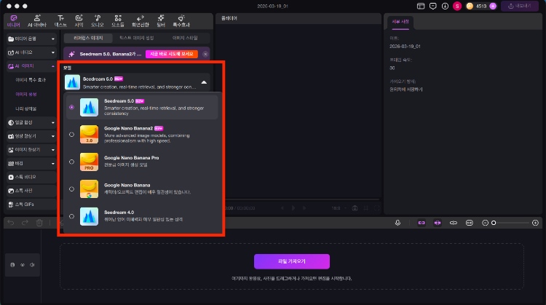Dismiss the Seedream 5.0 promo banner with X

[x=205, y=54]
